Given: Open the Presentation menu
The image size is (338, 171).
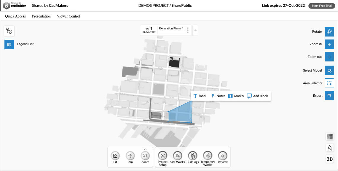Looking at the screenshot, I should (x=41, y=16).
